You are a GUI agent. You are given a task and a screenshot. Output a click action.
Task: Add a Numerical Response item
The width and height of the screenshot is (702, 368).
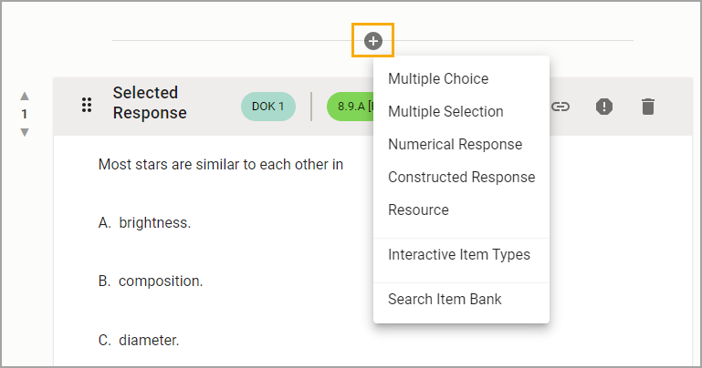pyautogui.click(x=455, y=144)
